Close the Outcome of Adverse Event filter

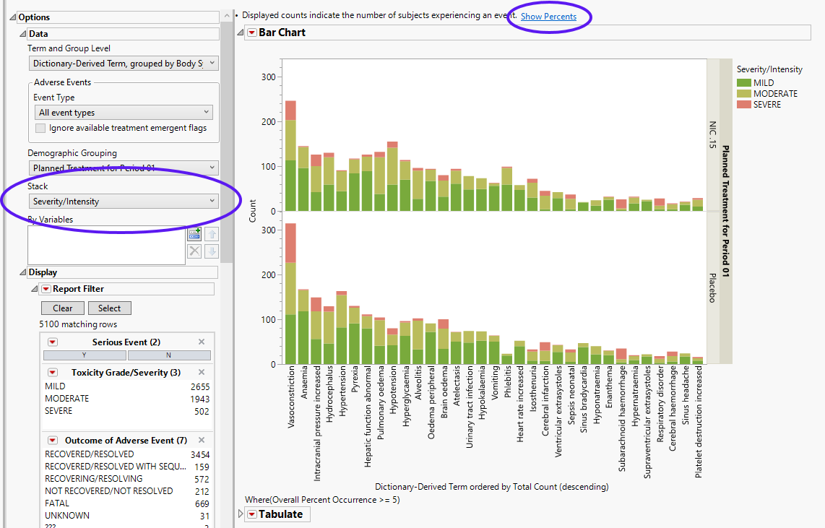click(202, 441)
